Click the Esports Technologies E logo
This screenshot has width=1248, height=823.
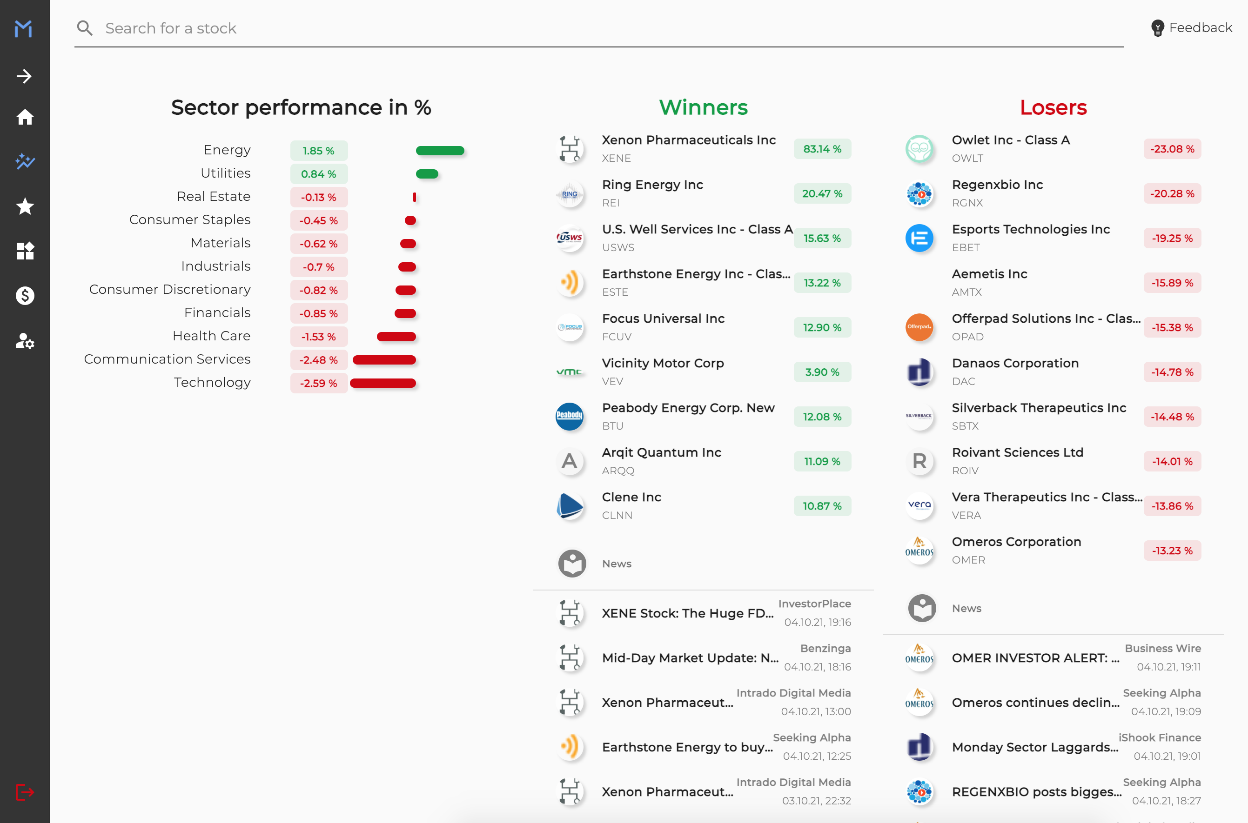pos(920,238)
